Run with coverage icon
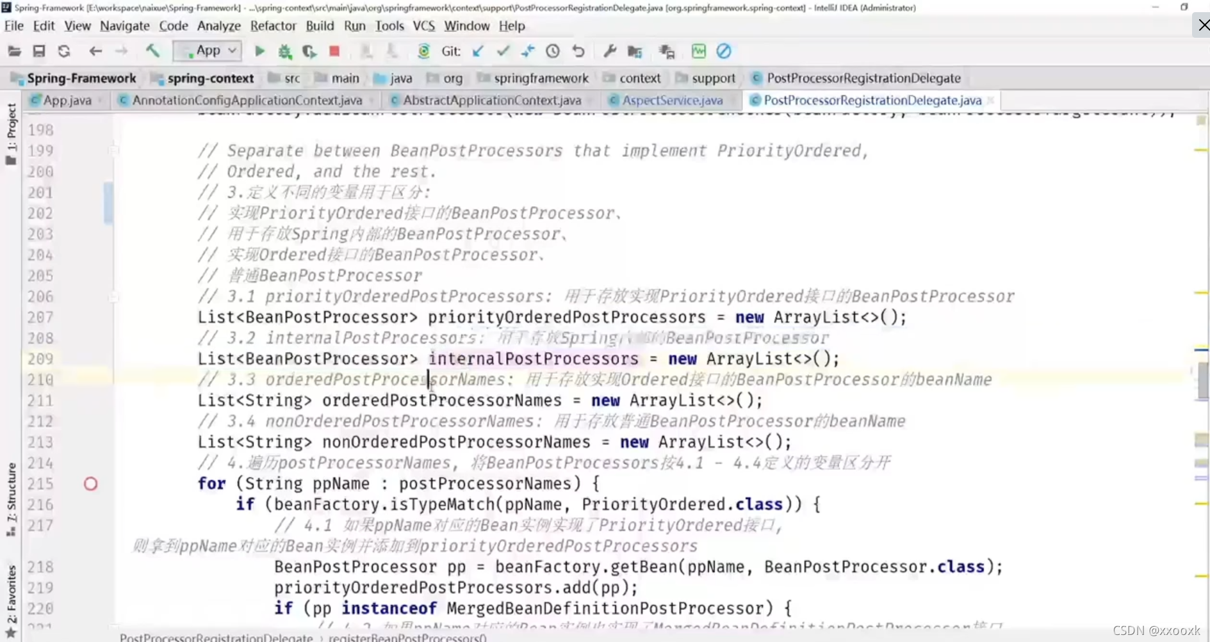 coord(309,51)
